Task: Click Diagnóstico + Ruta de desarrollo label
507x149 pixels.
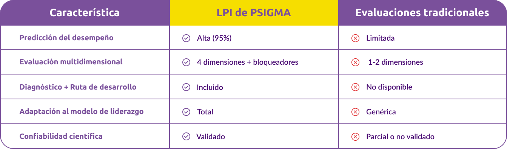Action: pos(78,87)
